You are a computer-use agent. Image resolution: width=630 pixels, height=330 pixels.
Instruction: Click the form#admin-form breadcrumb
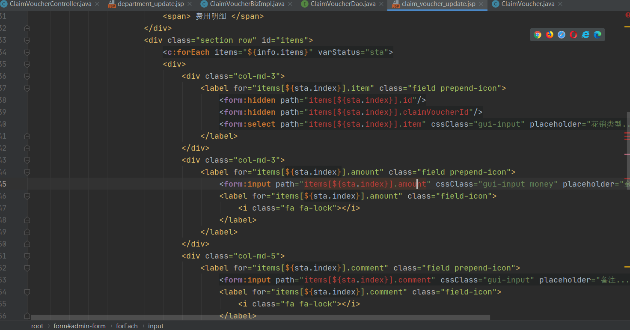tap(80, 326)
